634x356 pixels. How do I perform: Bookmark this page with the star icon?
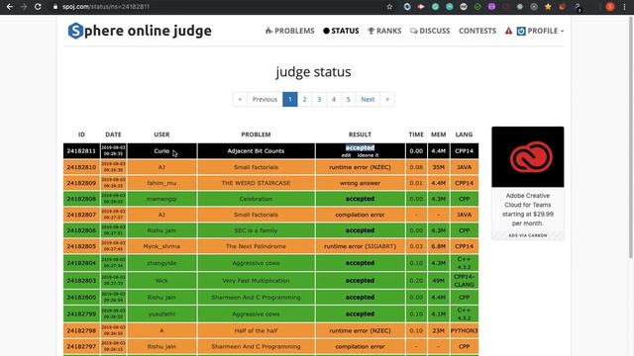point(389,7)
